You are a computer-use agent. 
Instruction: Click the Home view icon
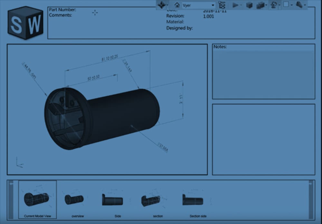[x=177, y=5]
